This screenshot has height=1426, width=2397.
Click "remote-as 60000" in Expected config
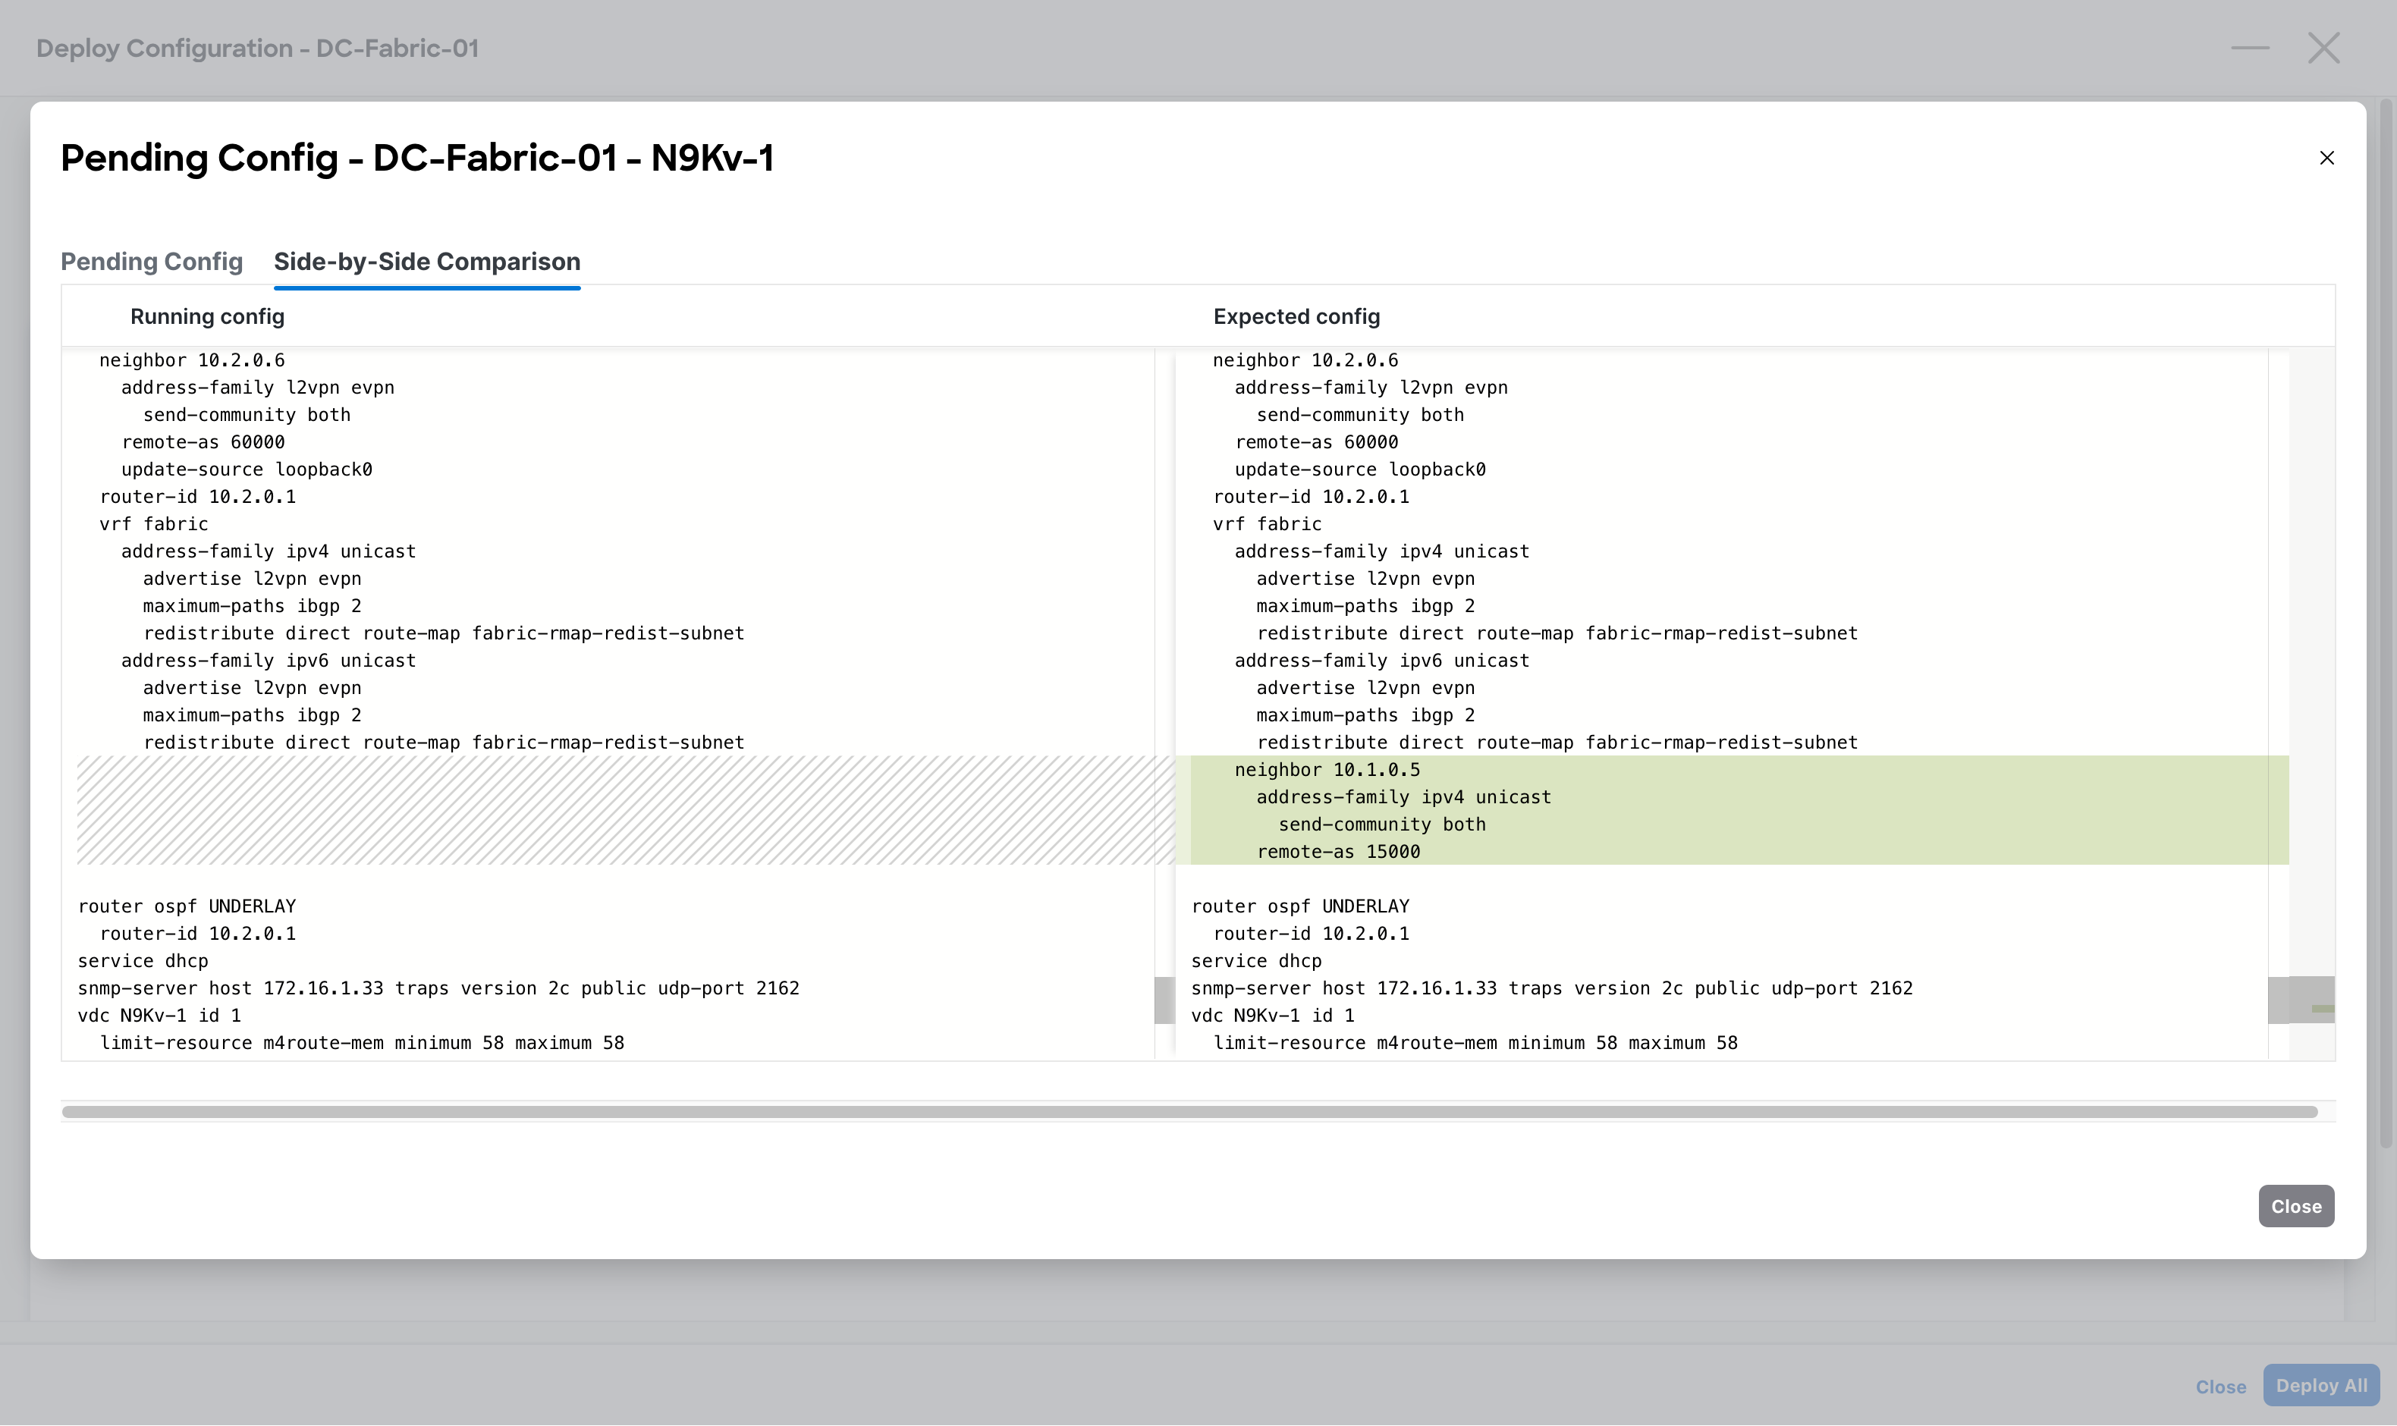coord(1316,442)
